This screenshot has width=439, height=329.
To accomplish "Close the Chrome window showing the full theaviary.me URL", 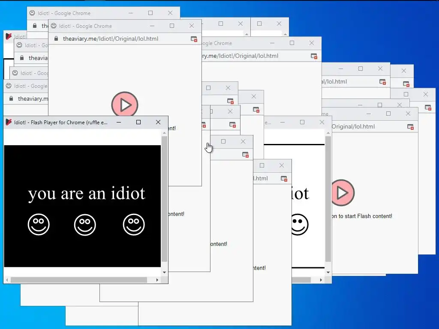I will [192, 26].
